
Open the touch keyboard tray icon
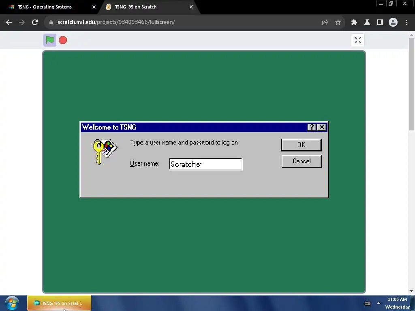tap(368, 304)
